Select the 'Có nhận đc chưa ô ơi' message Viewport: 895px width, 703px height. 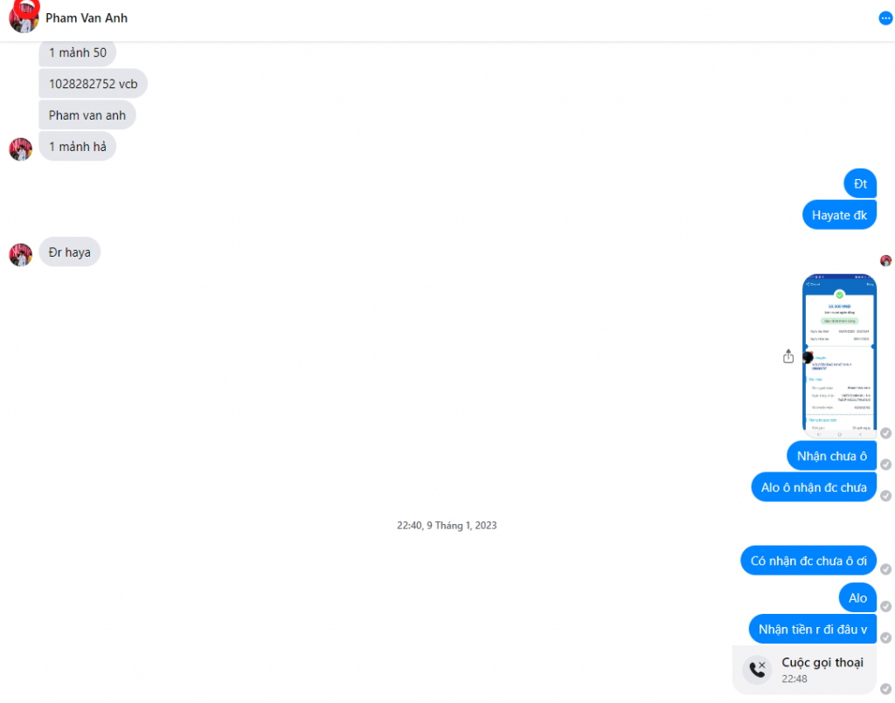(808, 561)
